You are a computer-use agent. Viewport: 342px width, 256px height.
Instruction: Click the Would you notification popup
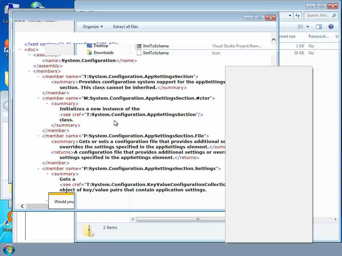(61, 201)
